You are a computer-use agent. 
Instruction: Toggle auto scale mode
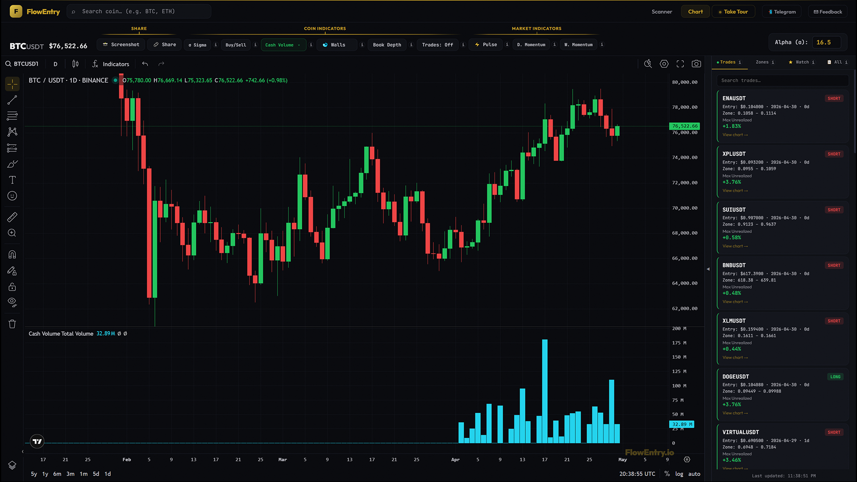[694, 474]
